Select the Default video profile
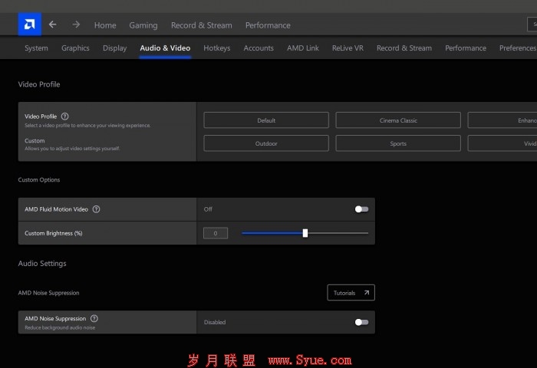The image size is (537, 368). tap(266, 120)
